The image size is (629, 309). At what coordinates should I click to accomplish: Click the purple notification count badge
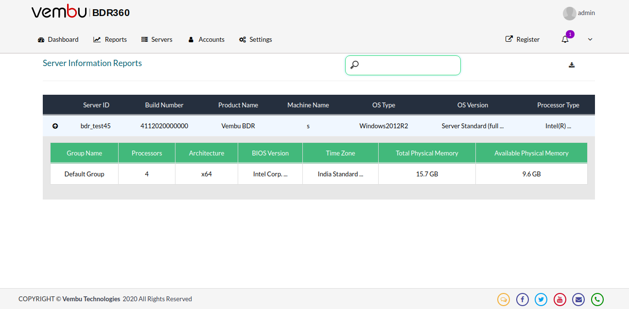click(x=570, y=34)
